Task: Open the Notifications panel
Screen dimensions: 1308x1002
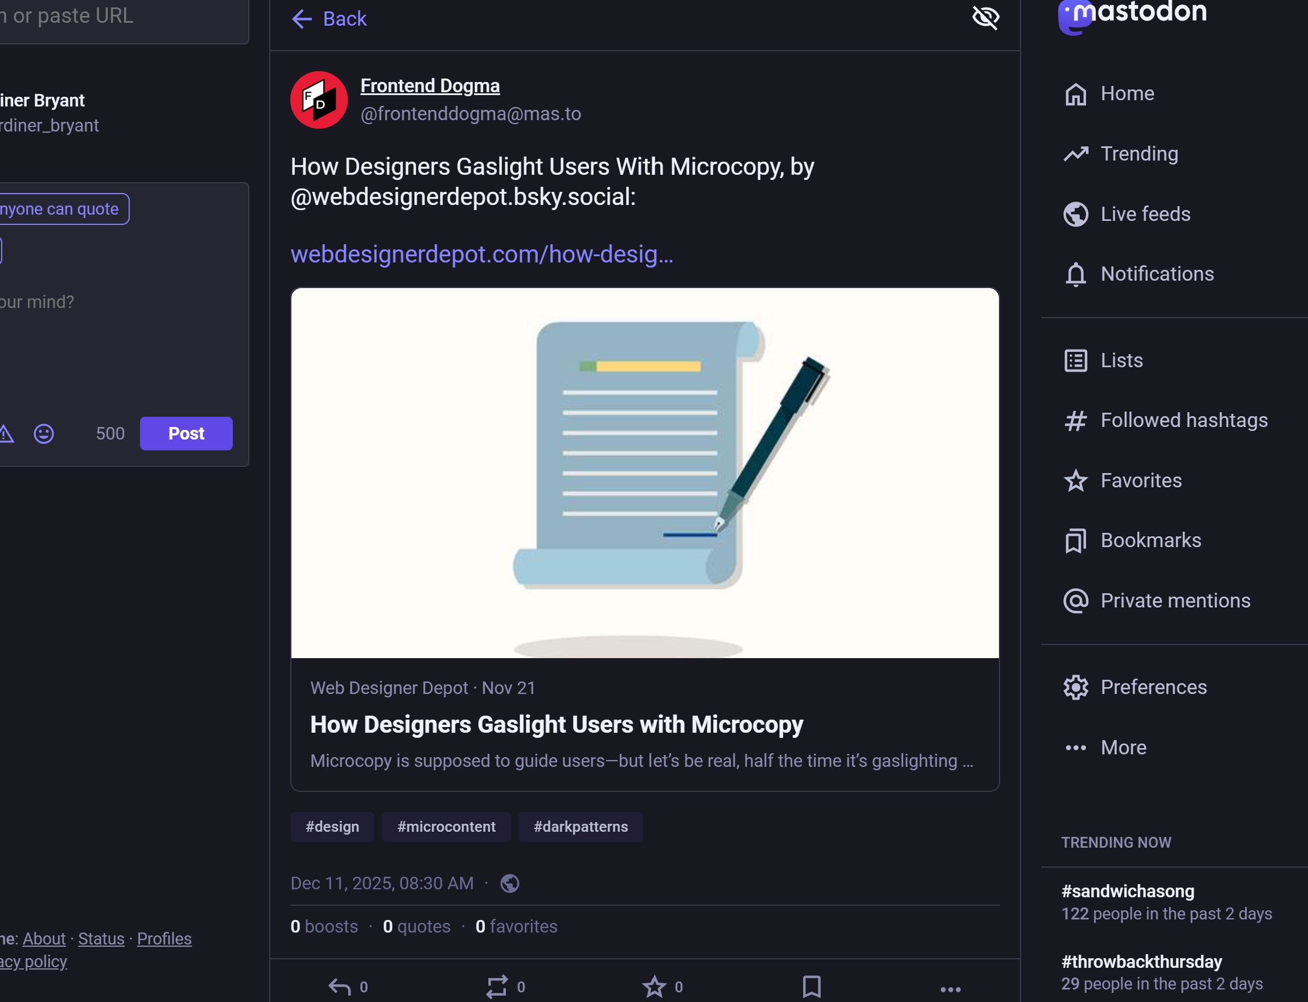Action: (x=1157, y=274)
